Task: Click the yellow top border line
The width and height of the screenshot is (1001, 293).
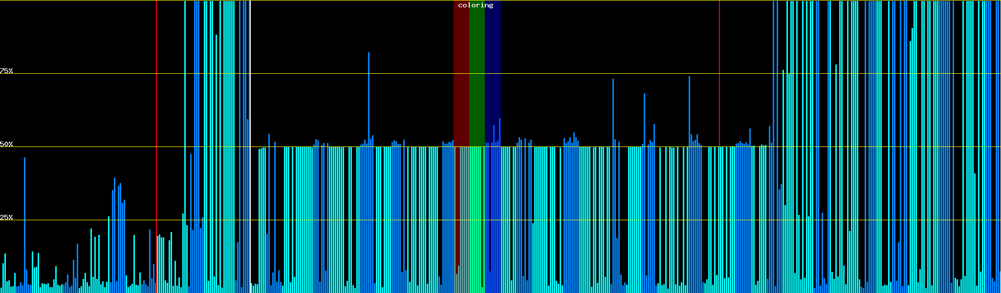Action: [x=342, y=0]
